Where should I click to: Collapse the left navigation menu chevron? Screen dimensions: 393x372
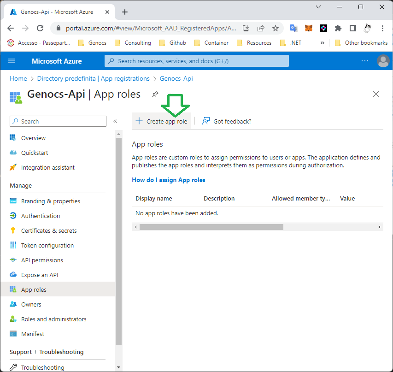(x=115, y=121)
